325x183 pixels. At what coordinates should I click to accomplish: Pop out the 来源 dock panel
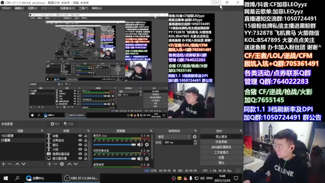click(x=88, y=131)
